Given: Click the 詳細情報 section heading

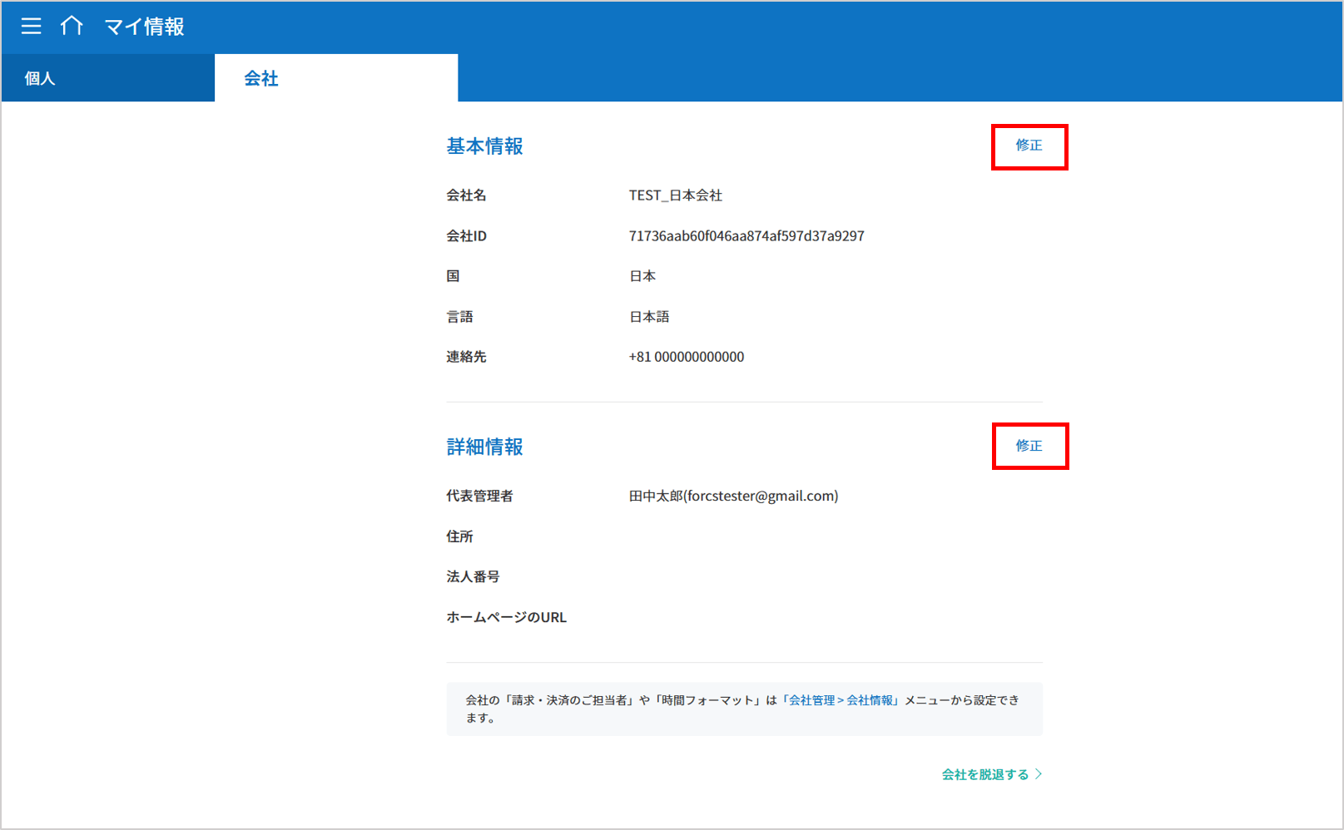Looking at the screenshot, I should pyautogui.click(x=484, y=447).
